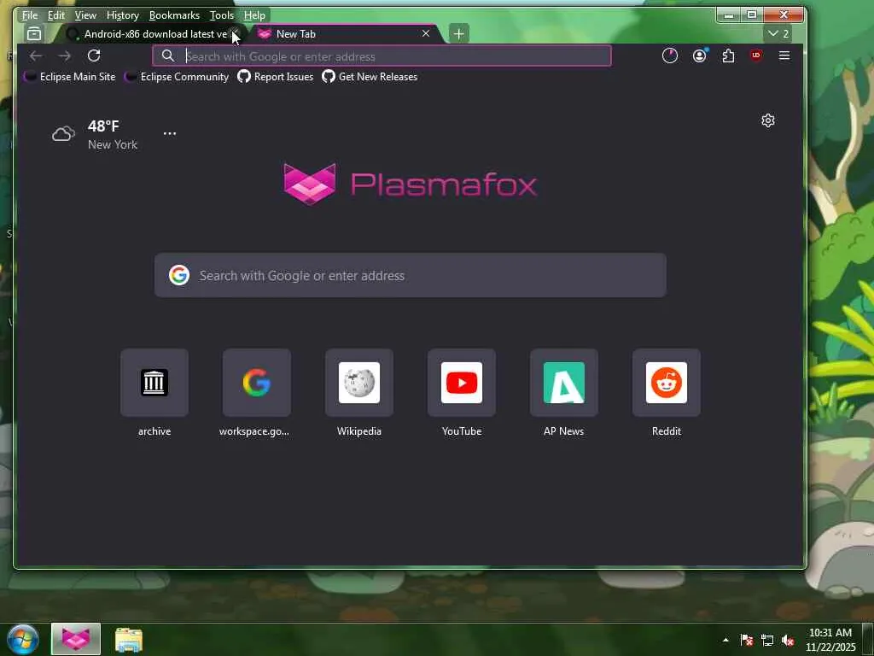Click the Google logo in search box
Viewport: 874px width, 656px height.
[x=179, y=275]
